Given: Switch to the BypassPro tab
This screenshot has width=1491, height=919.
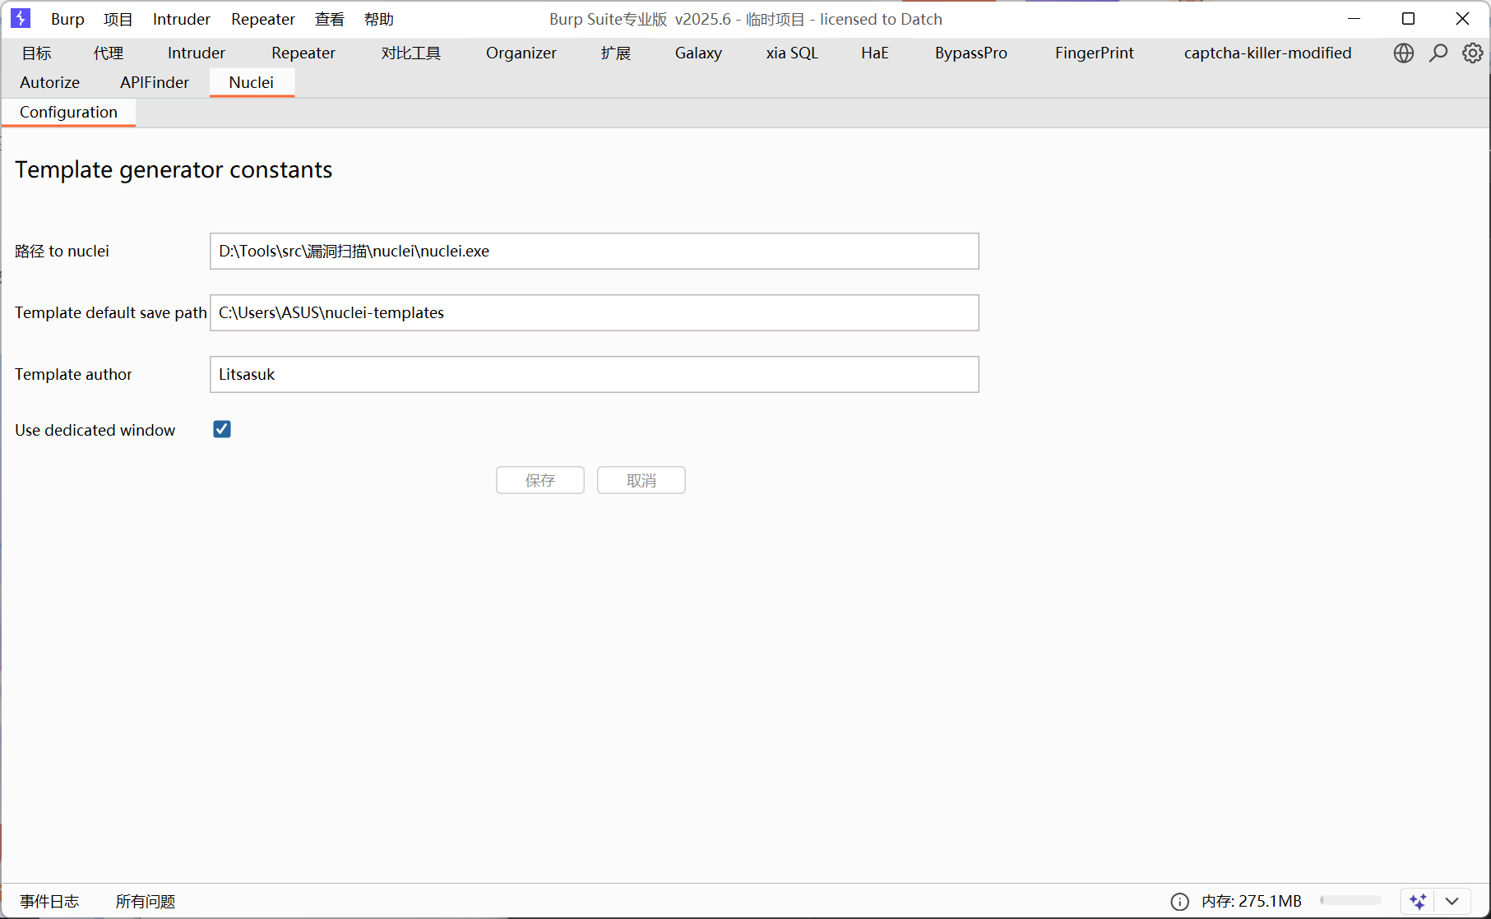Looking at the screenshot, I should (971, 53).
